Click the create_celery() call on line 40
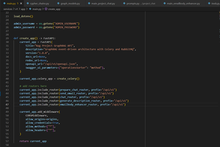This screenshot has height=147, width=220. [68, 79]
